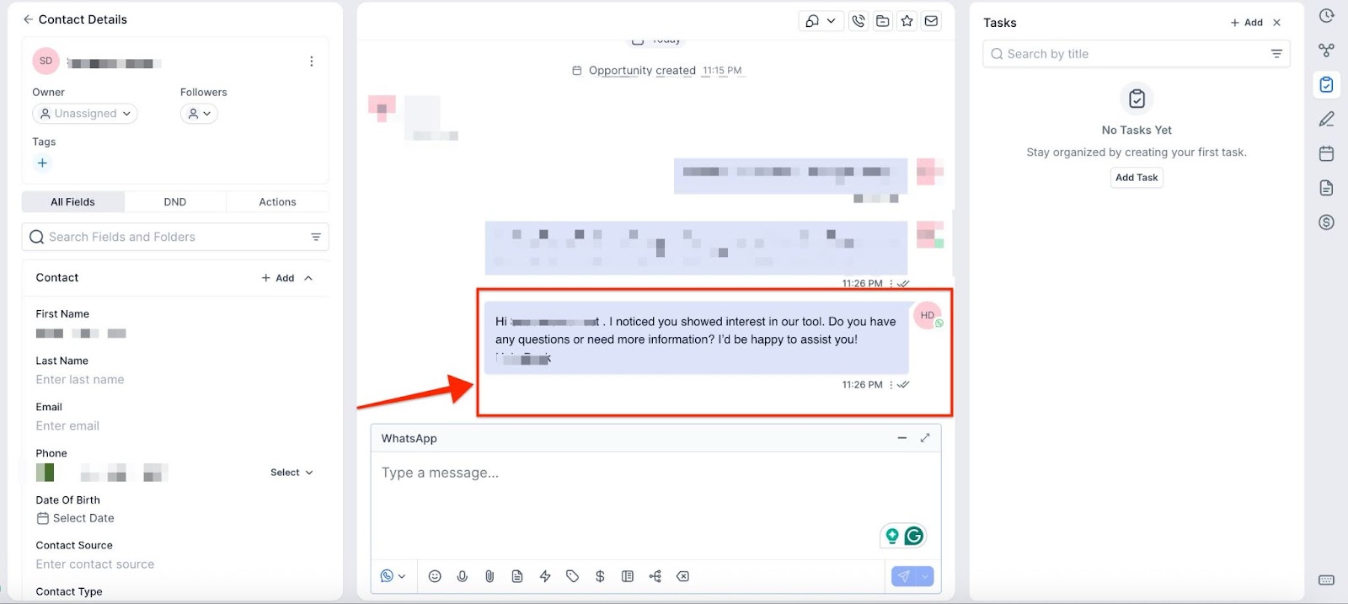The width and height of the screenshot is (1348, 604).
Task: Add a field in the Contact section
Action: pos(278,278)
